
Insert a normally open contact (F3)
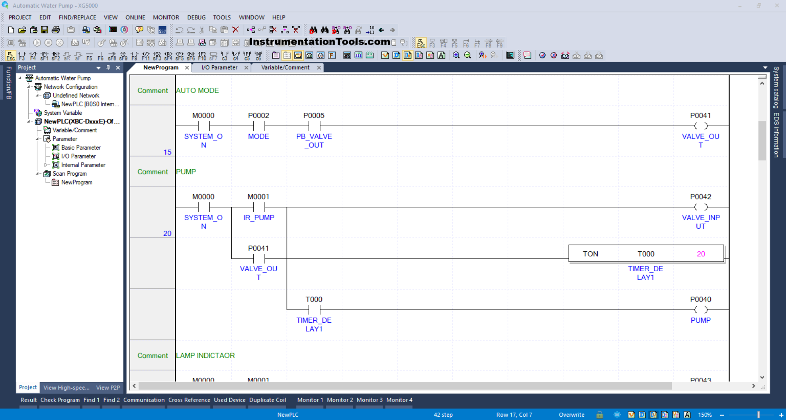click(22, 56)
